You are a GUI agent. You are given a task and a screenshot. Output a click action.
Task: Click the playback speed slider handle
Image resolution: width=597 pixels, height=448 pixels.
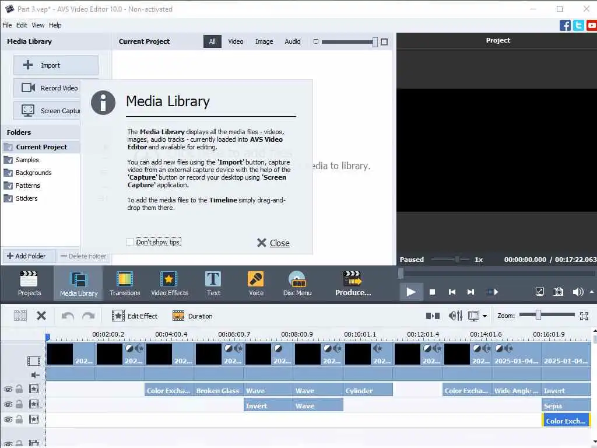point(457,260)
